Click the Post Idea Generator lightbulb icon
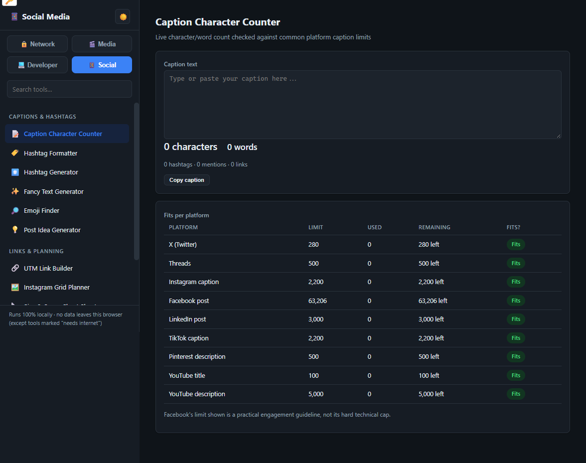This screenshot has width=586, height=463. 15,230
